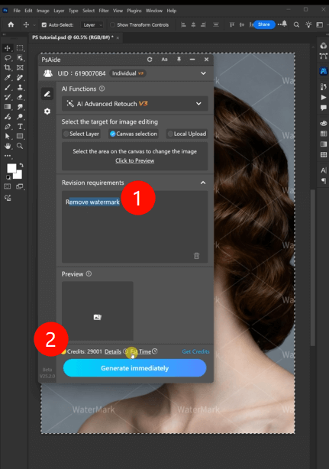Viewport: 329px width, 469px height.
Task: Reset default foreground and background colors
Action: point(8,177)
